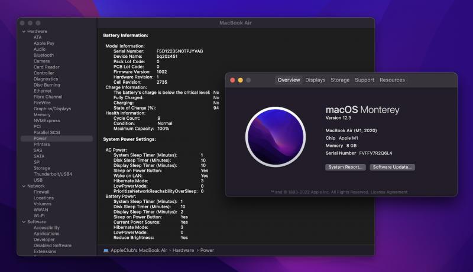Select the highlighted Power sidebar item
Image resolution: width=473 pixels, height=272 pixels.
[x=57, y=139]
